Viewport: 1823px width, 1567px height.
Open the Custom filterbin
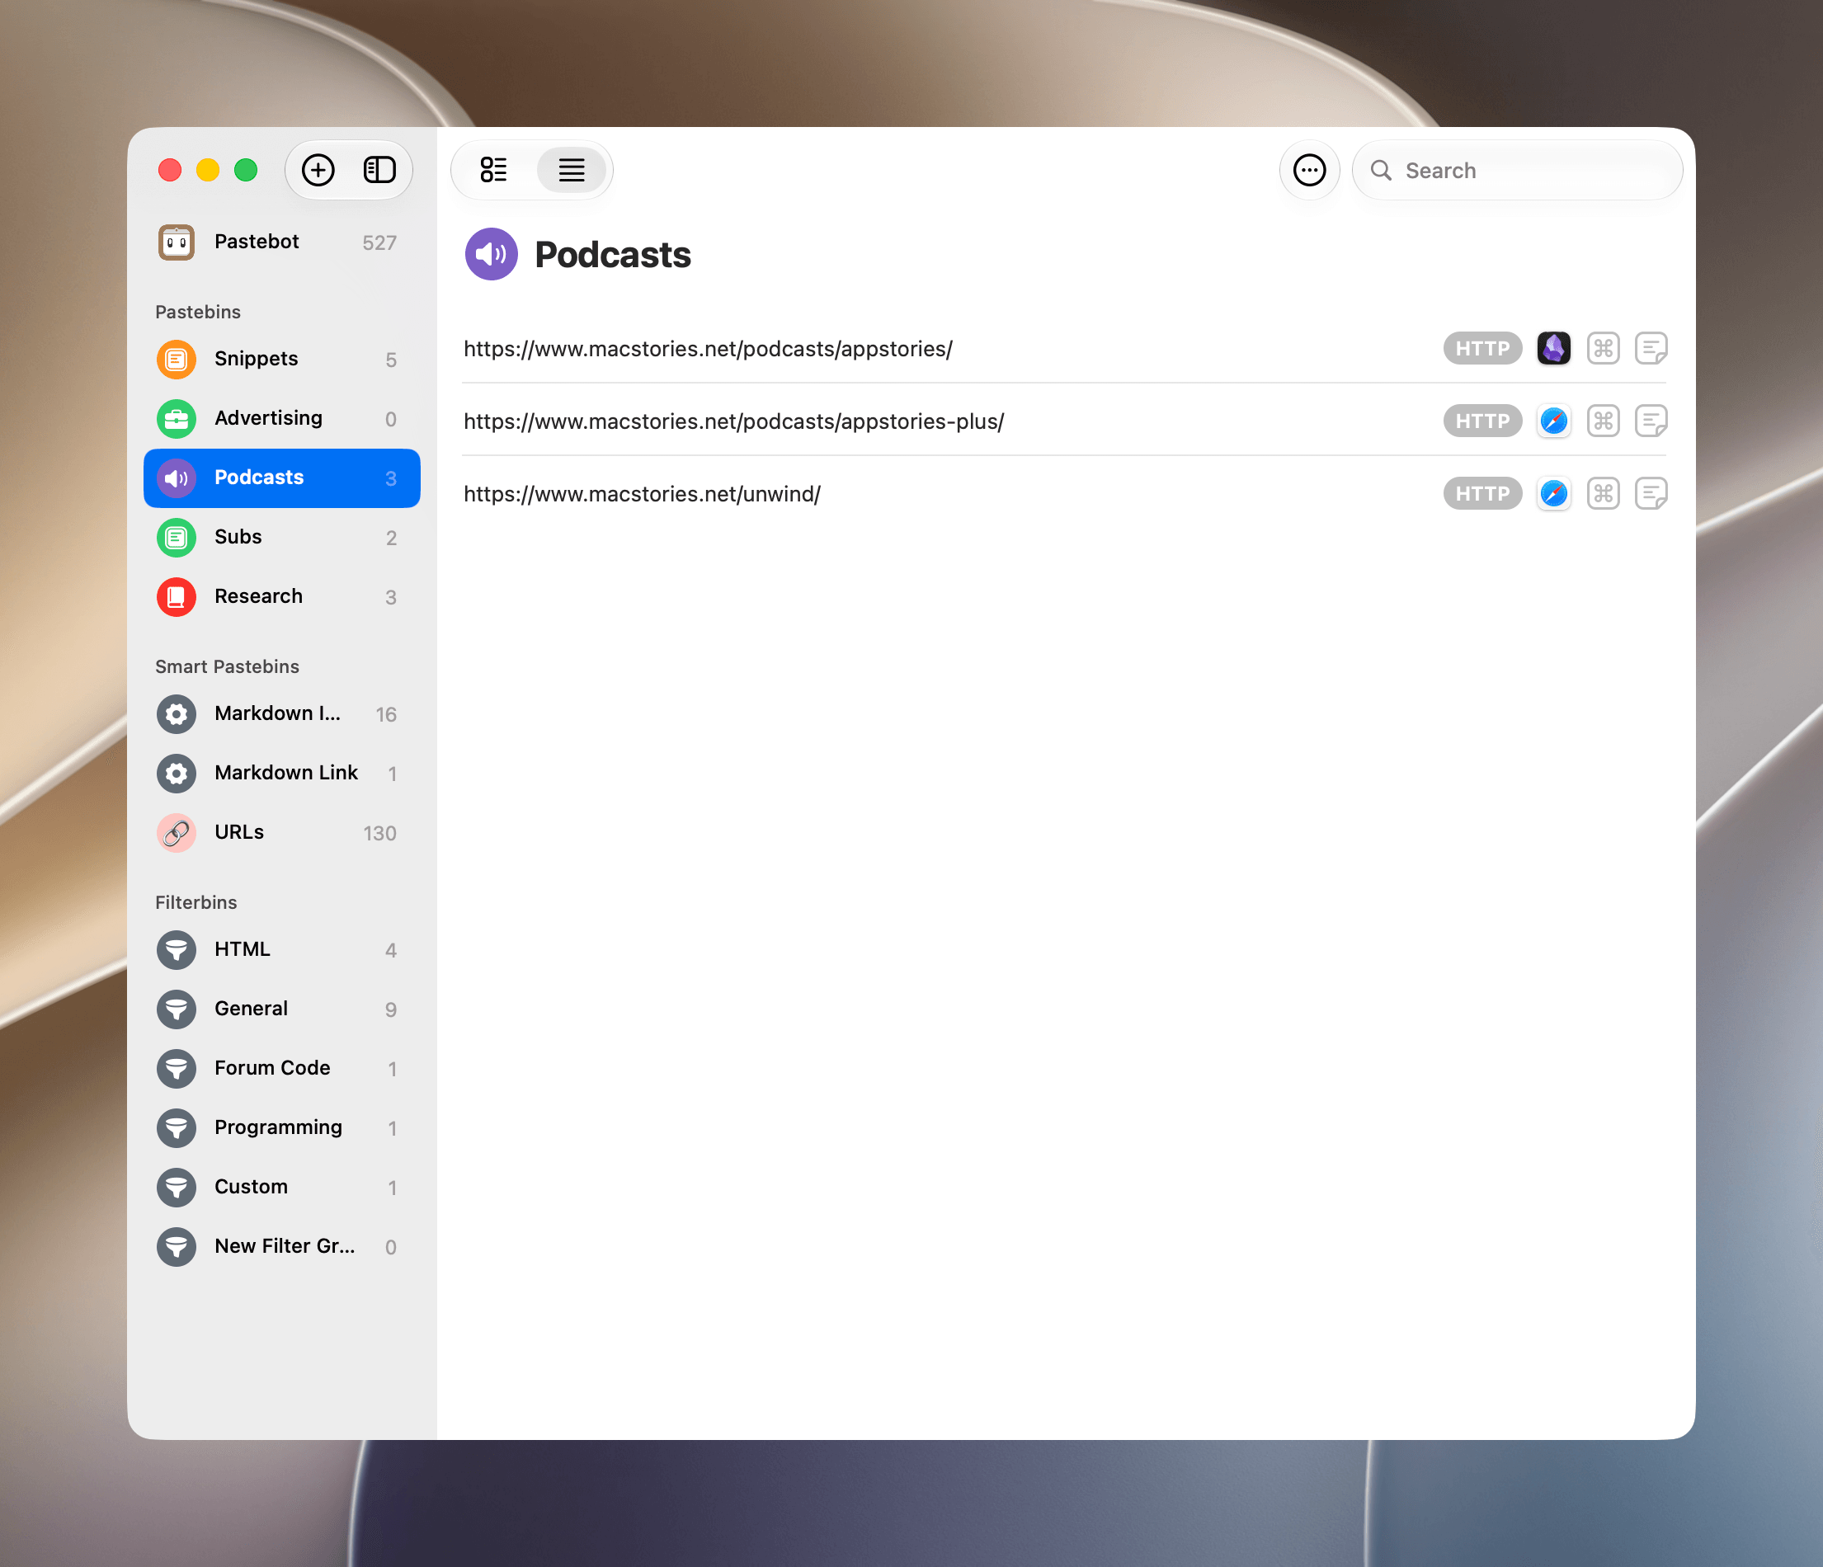click(x=281, y=1187)
